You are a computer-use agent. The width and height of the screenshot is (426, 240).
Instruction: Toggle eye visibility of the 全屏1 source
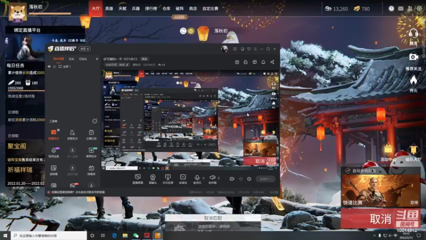click(x=49, y=66)
